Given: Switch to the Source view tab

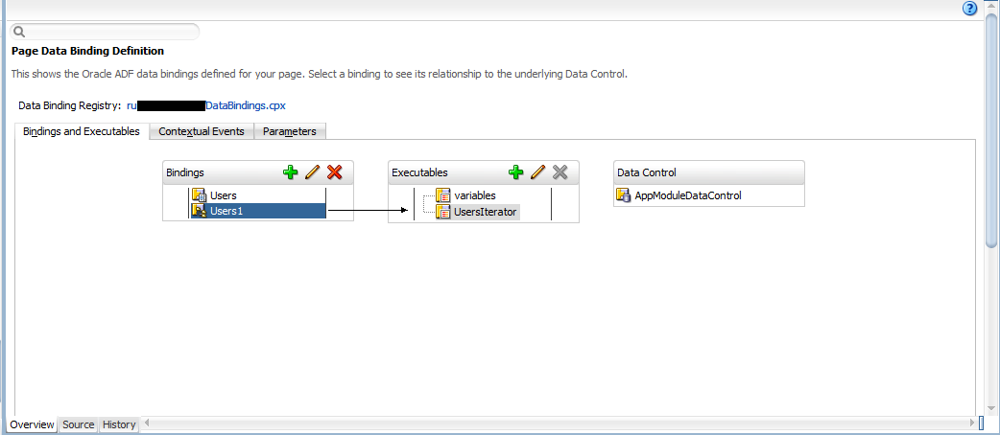Looking at the screenshot, I should pos(79,424).
